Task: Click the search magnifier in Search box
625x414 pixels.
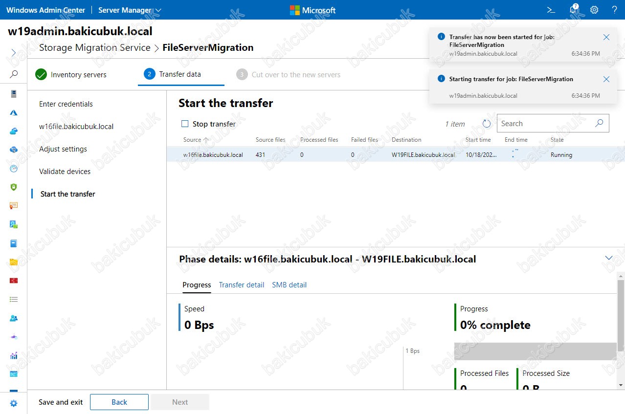Action: (x=599, y=123)
